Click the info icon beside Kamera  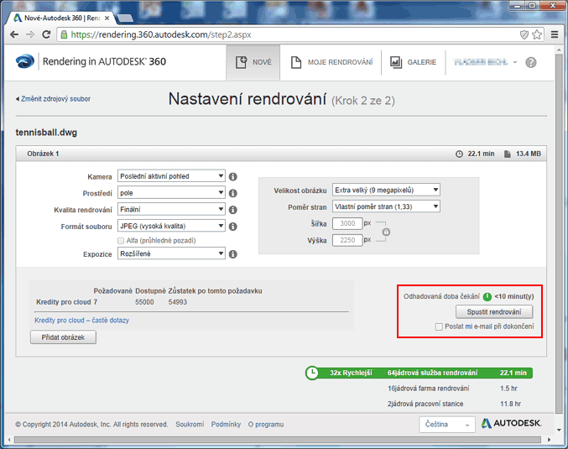233,176
